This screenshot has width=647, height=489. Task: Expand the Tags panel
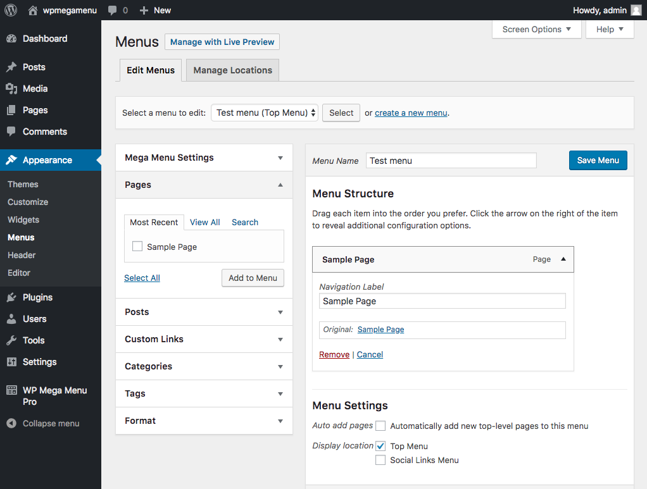tap(204, 393)
